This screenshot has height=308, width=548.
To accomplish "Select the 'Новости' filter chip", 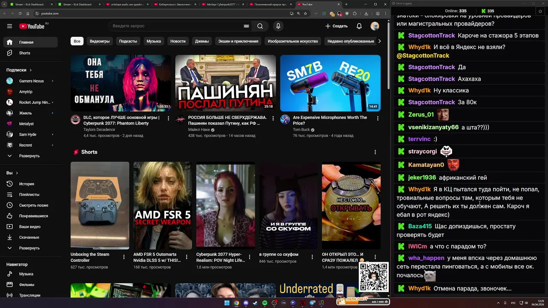I will coord(178,41).
